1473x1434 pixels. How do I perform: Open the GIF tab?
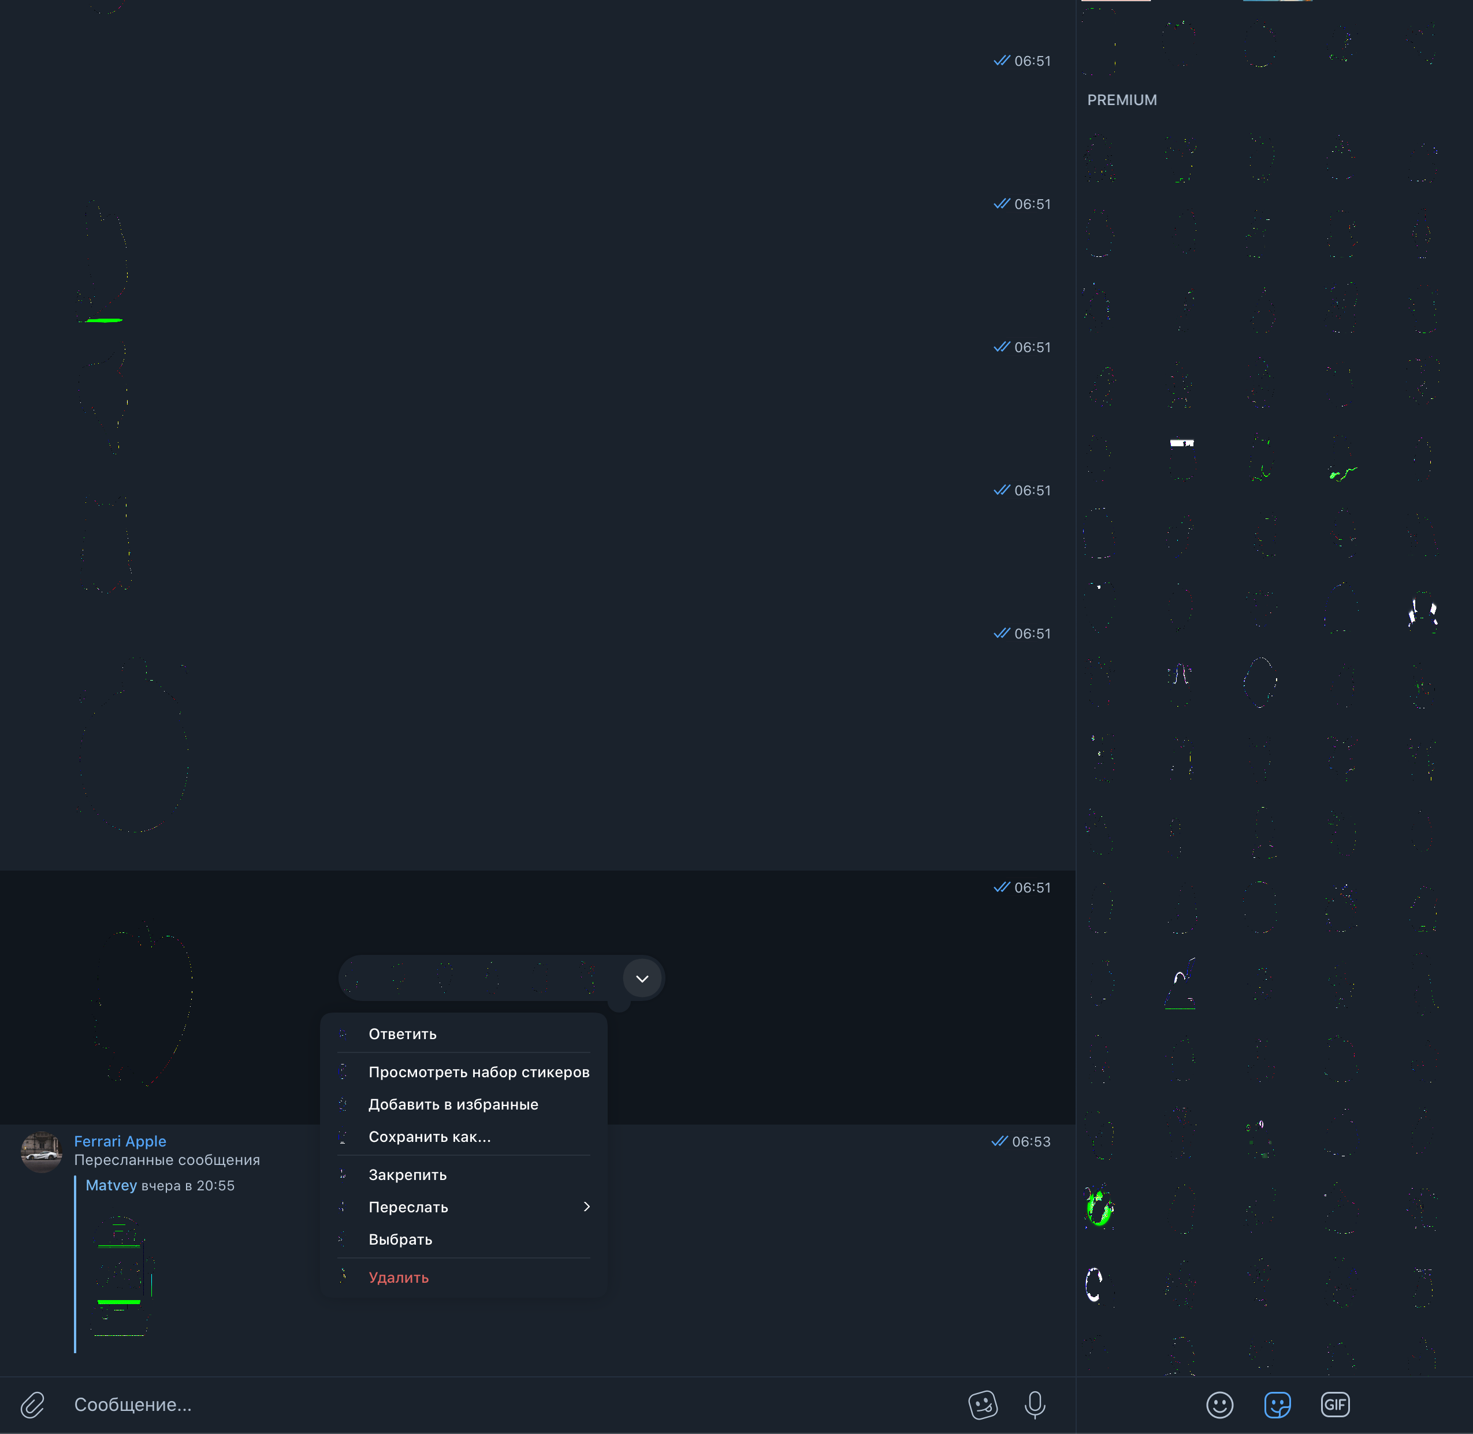(1334, 1405)
